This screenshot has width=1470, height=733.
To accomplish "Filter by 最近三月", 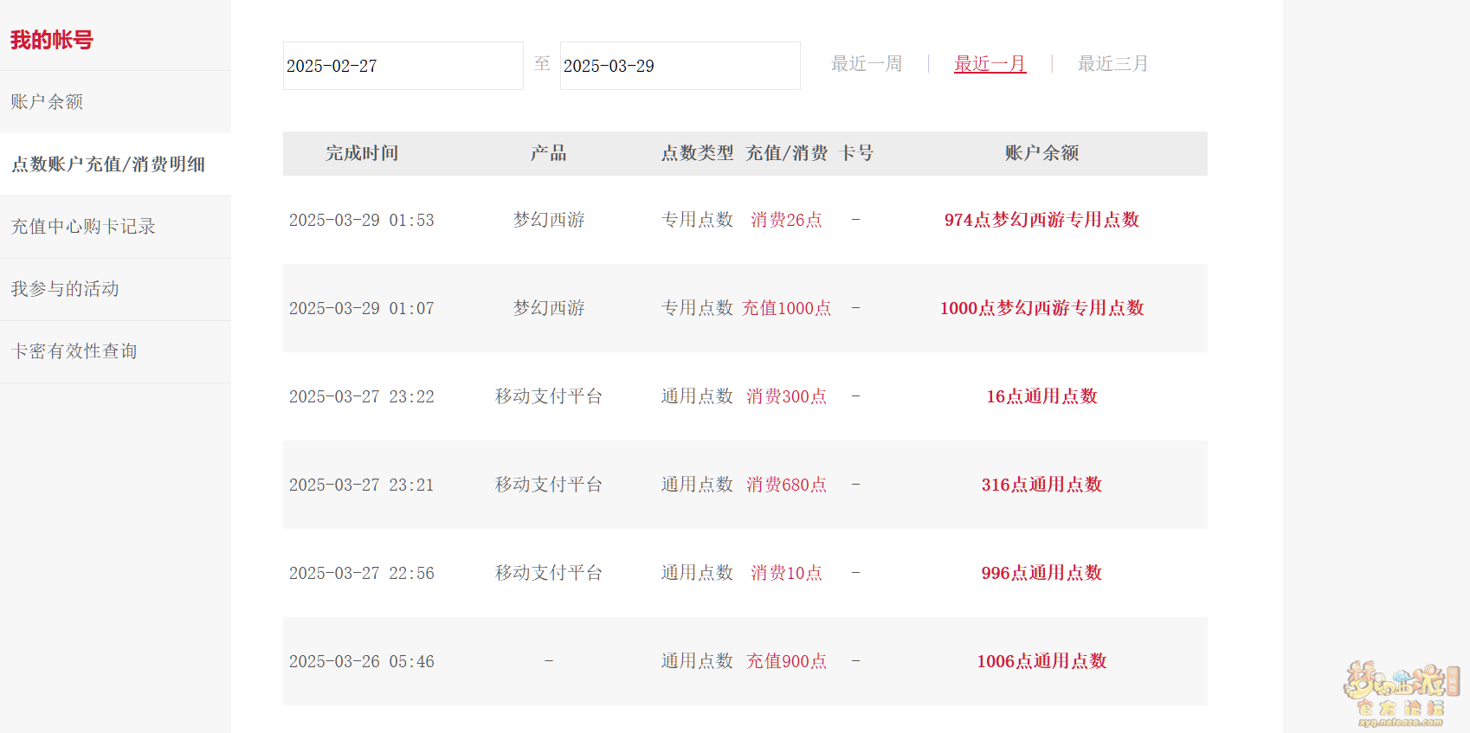I will (1113, 64).
